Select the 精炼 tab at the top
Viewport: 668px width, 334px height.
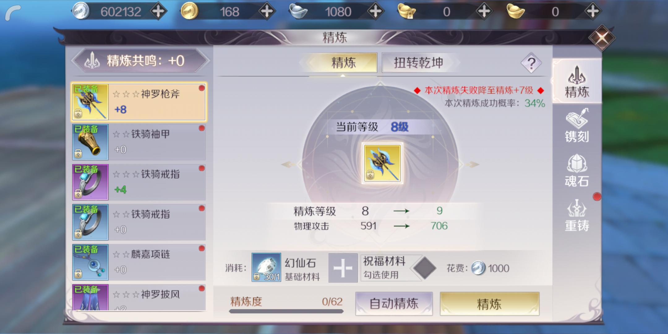click(343, 63)
